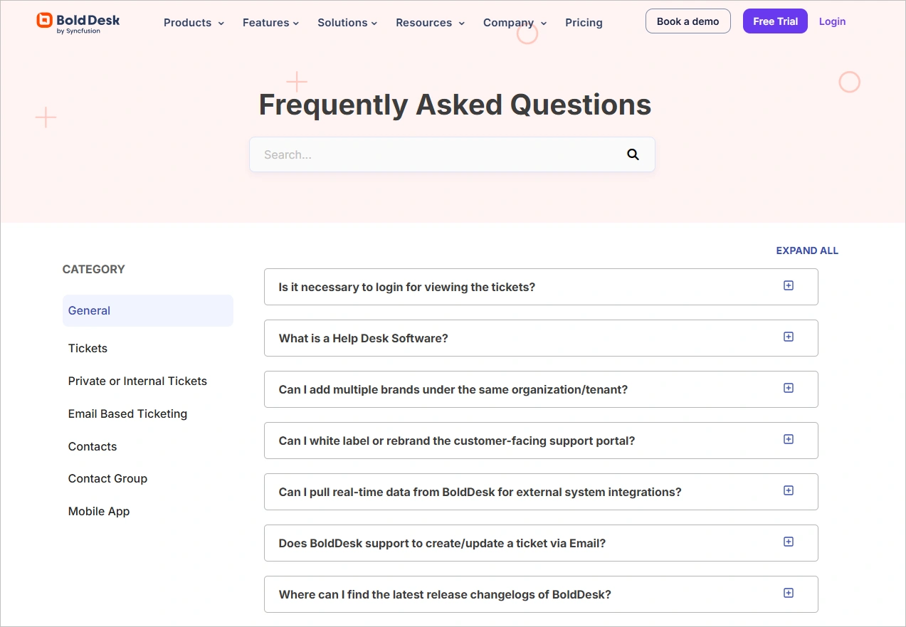Click plus icon on multiple brands question
Viewport: 906px width, 627px height.
pyautogui.click(x=789, y=388)
